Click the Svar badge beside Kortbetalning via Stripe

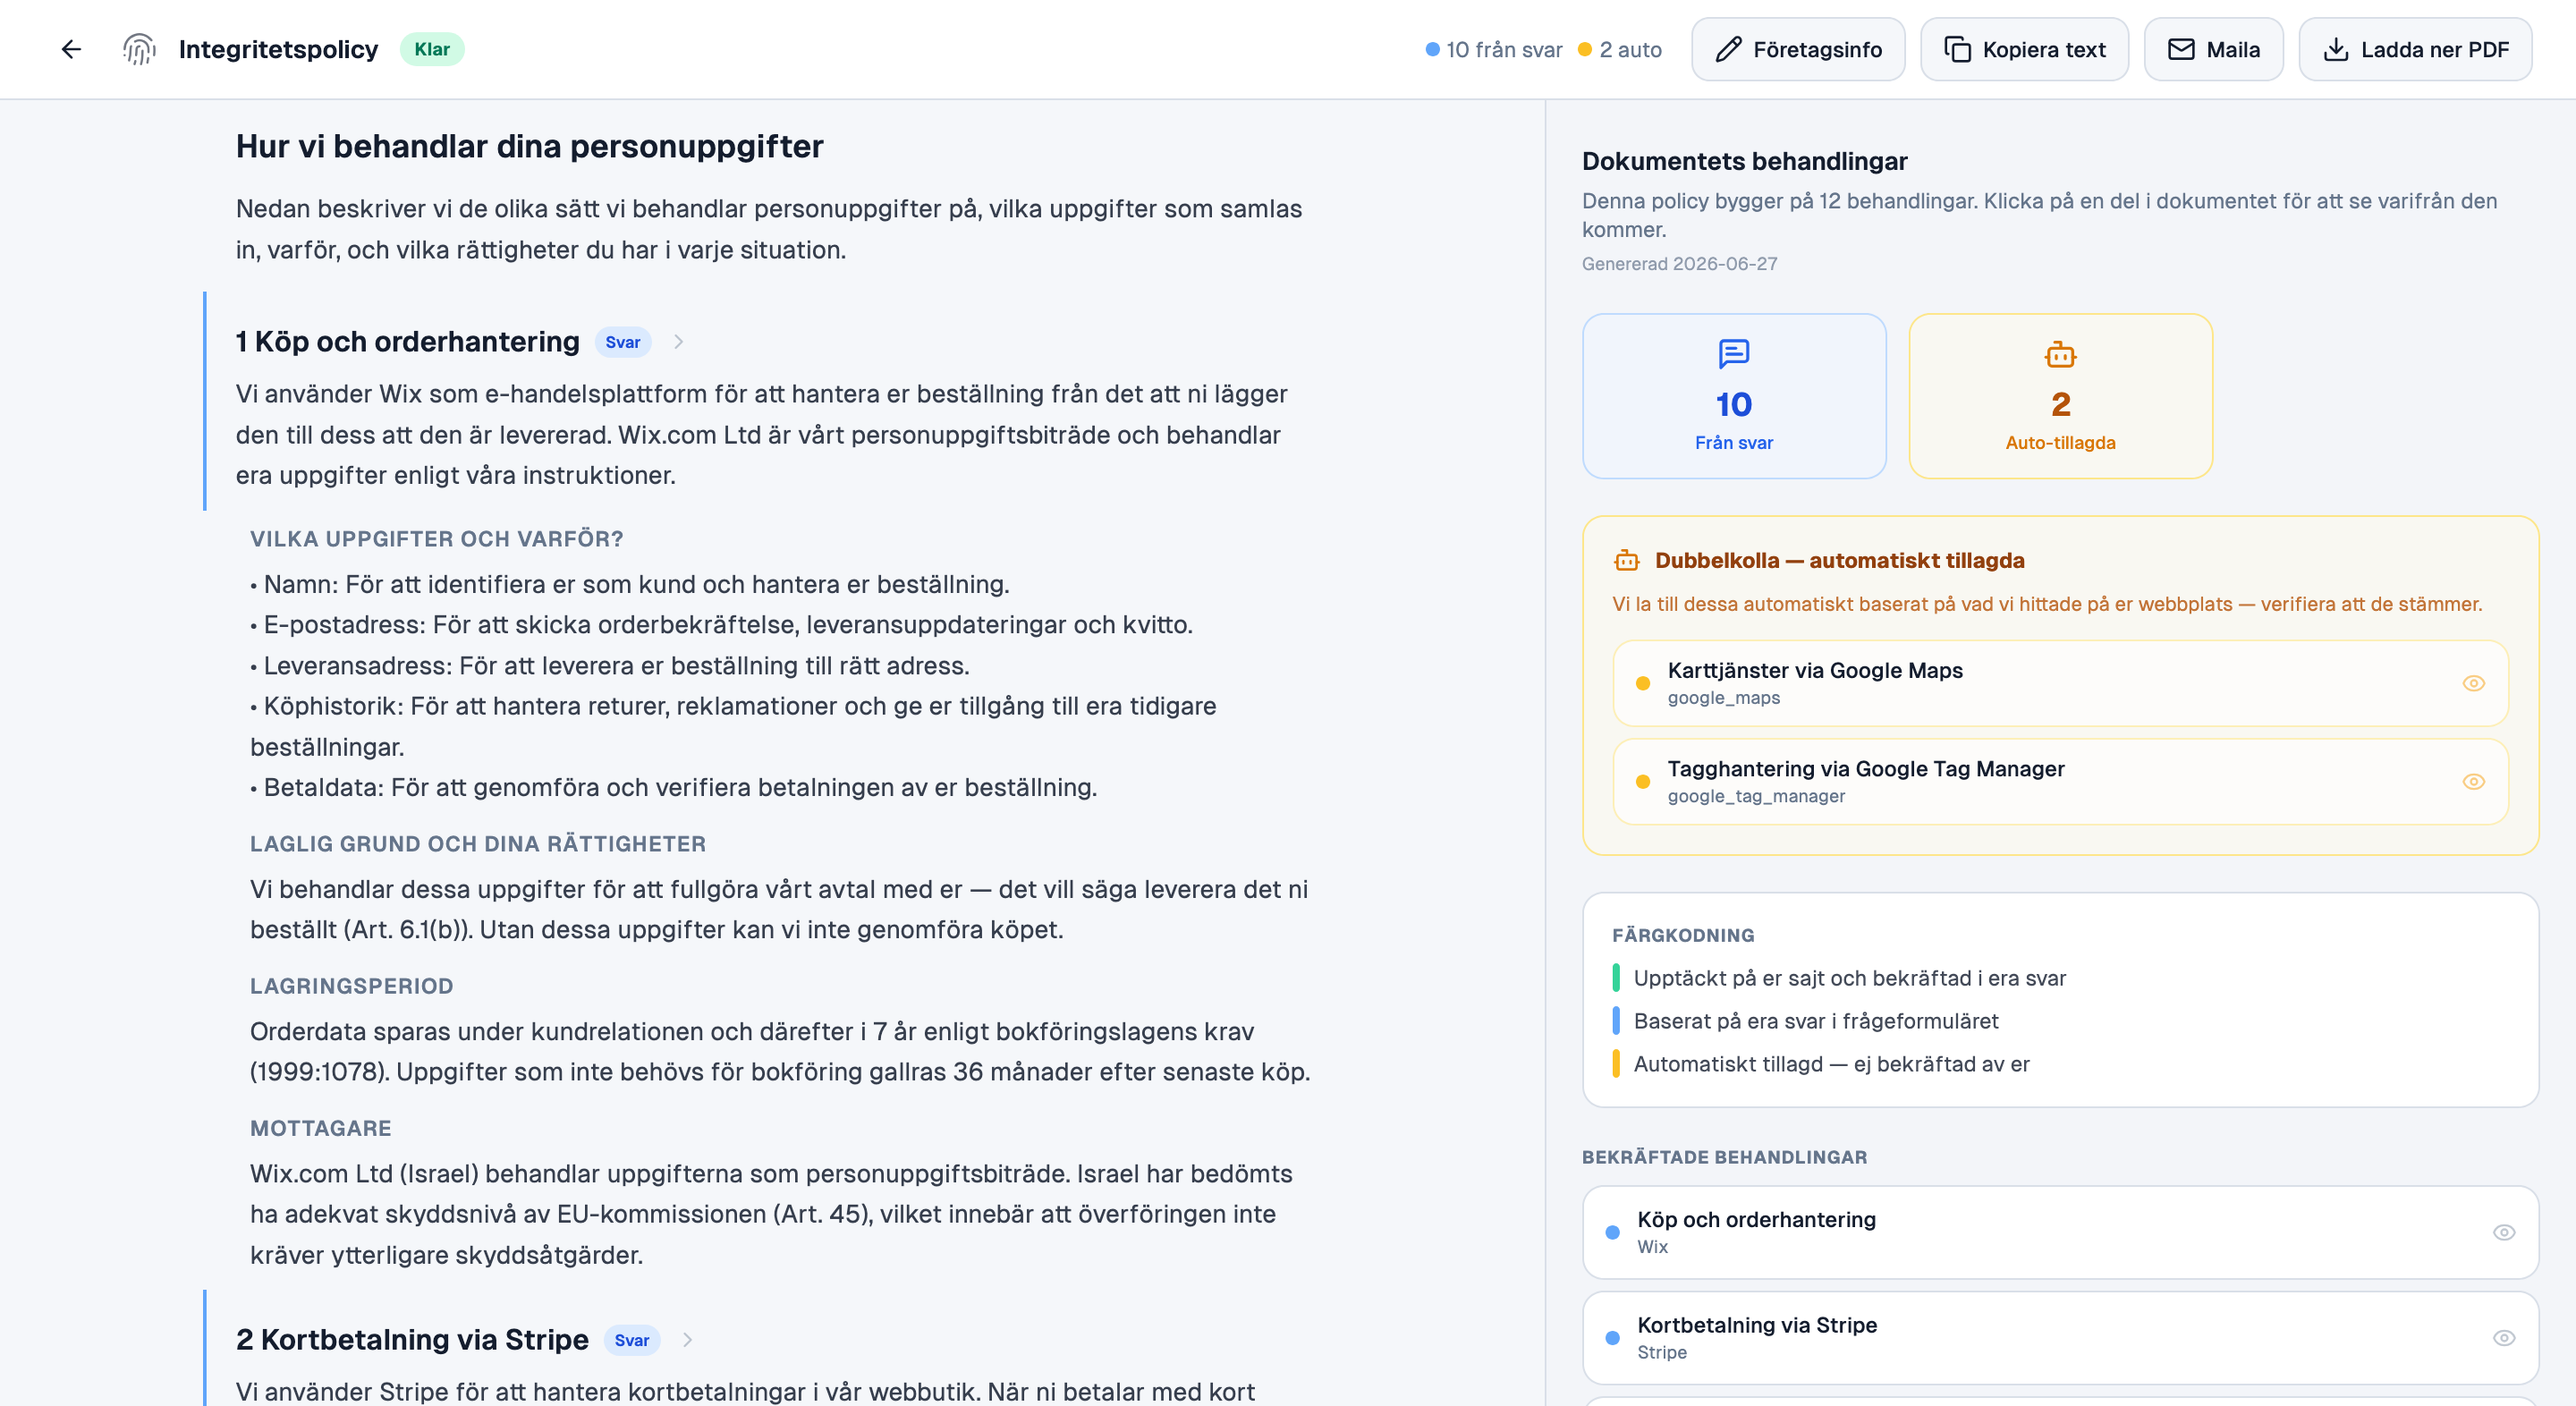coord(631,1340)
